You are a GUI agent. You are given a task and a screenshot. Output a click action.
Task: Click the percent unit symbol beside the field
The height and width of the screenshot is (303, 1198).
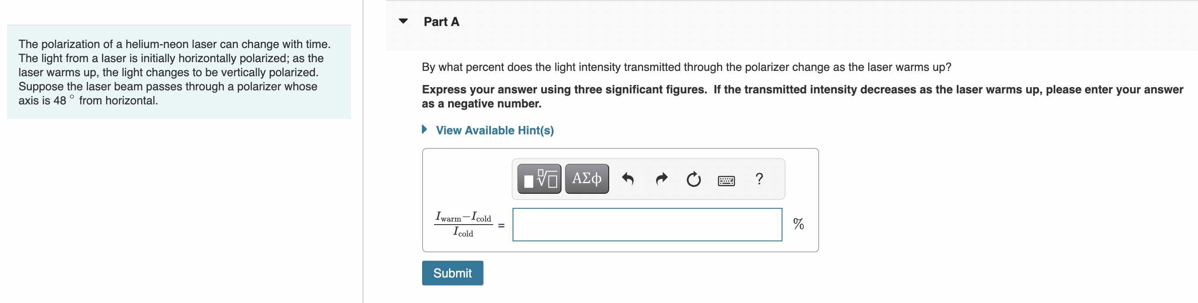point(798,224)
